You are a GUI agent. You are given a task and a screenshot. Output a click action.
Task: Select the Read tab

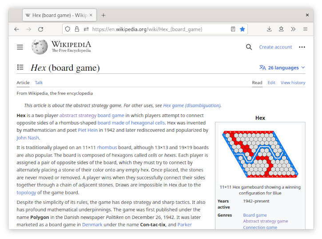(x=257, y=82)
